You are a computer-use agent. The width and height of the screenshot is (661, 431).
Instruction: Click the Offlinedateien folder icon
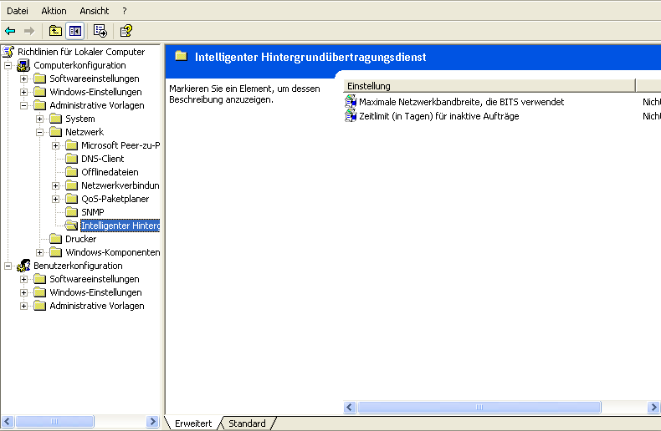[72, 172]
